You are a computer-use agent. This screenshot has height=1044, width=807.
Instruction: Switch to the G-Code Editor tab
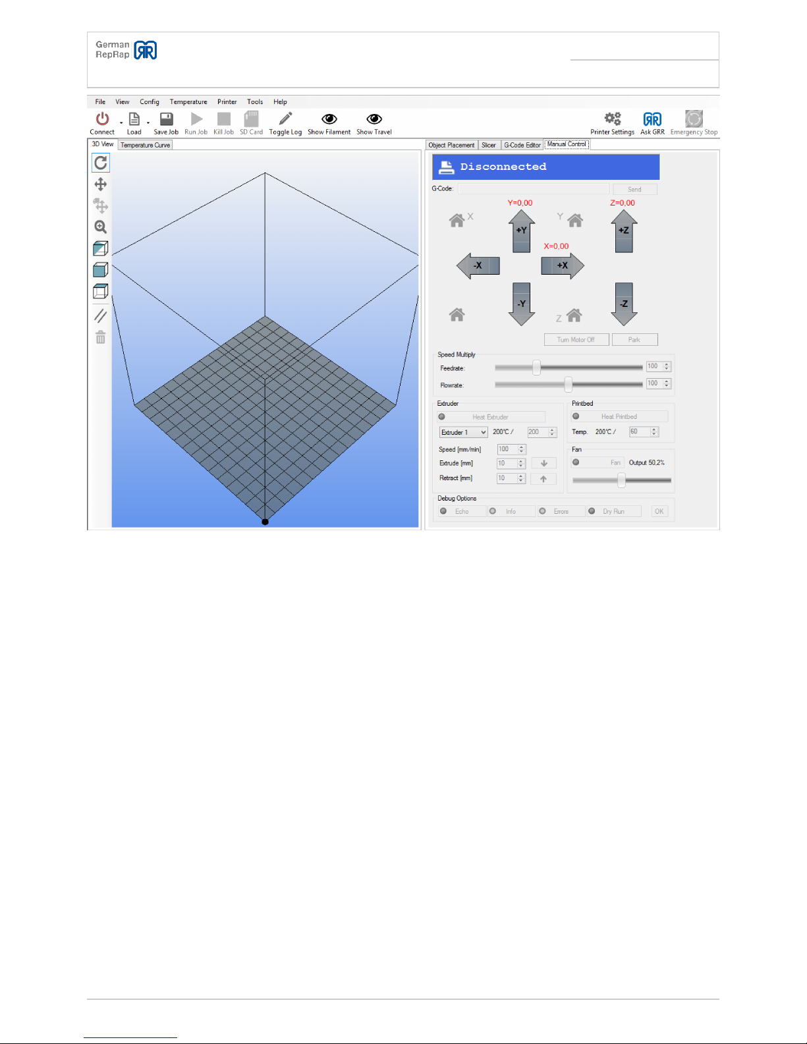click(x=522, y=145)
